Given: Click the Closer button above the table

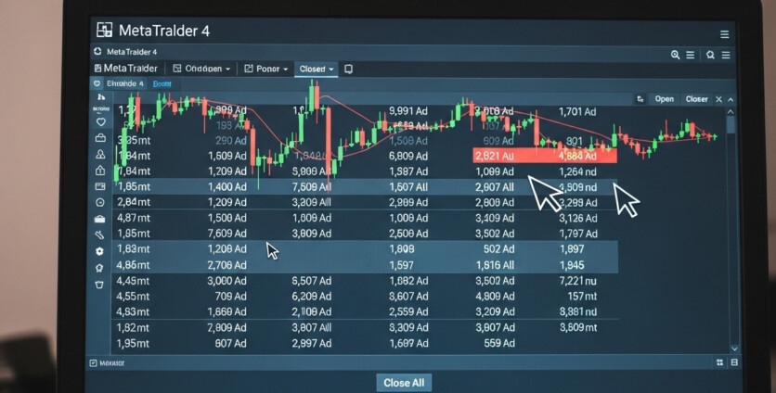Looking at the screenshot, I should click(696, 99).
